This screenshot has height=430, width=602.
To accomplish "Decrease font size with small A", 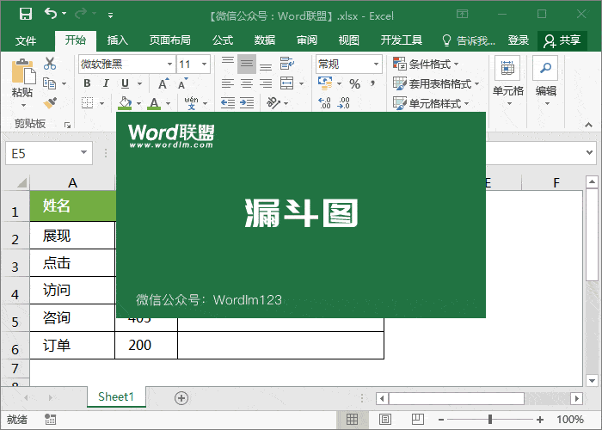I will (x=182, y=83).
